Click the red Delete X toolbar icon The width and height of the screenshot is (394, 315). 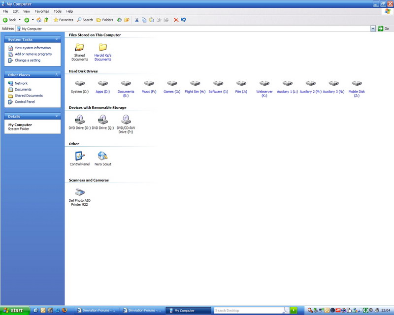176,20
